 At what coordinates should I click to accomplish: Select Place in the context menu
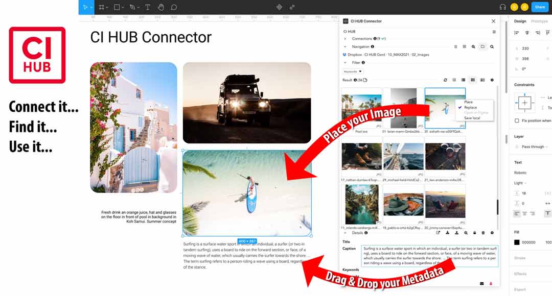point(468,102)
